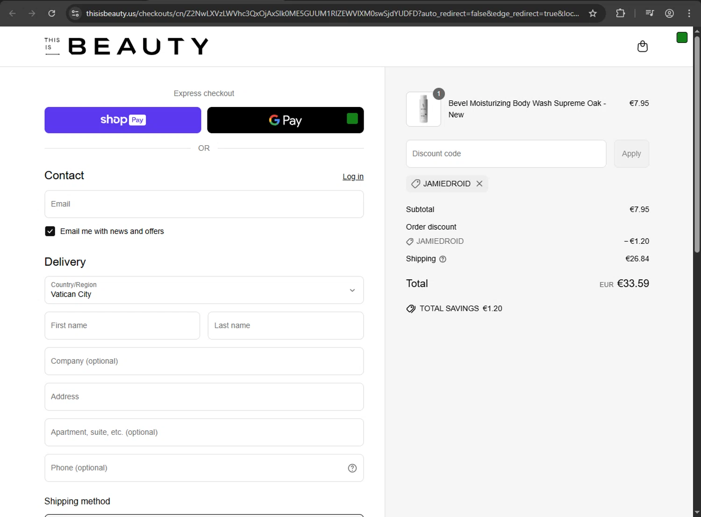Click the green extension badge at top right
This screenshot has height=517, width=701.
point(682,37)
